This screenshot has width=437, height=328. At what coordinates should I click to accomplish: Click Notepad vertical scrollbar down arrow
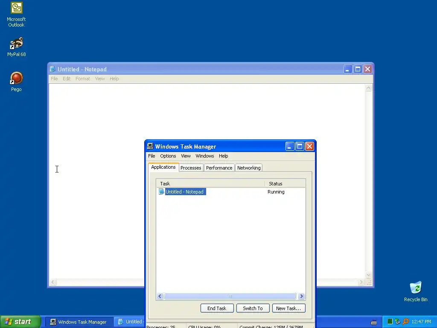pyautogui.click(x=368, y=275)
